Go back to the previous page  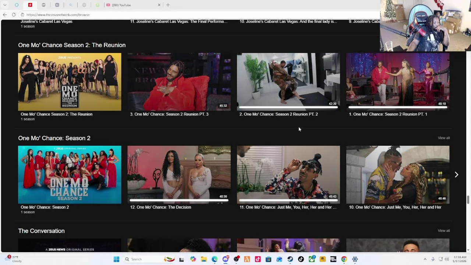click(x=5, y=15)
